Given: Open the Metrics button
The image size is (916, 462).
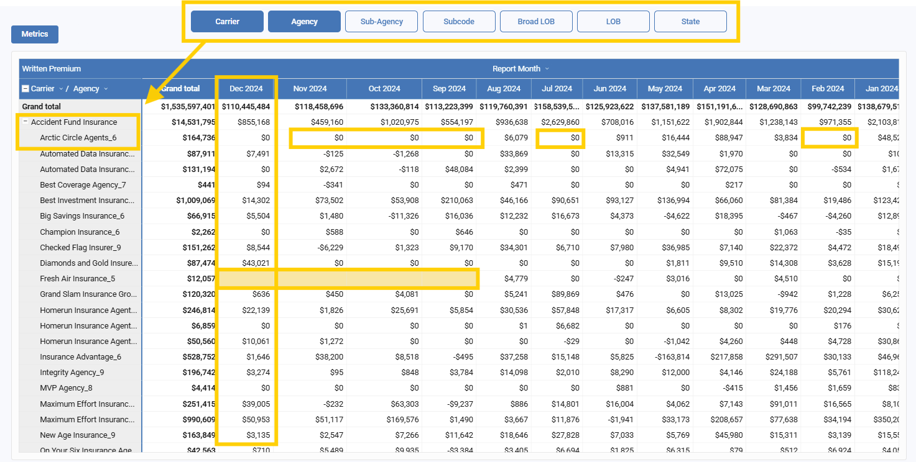Looking at the screenshot, I should pyautogui.click(x=35, y=34).
